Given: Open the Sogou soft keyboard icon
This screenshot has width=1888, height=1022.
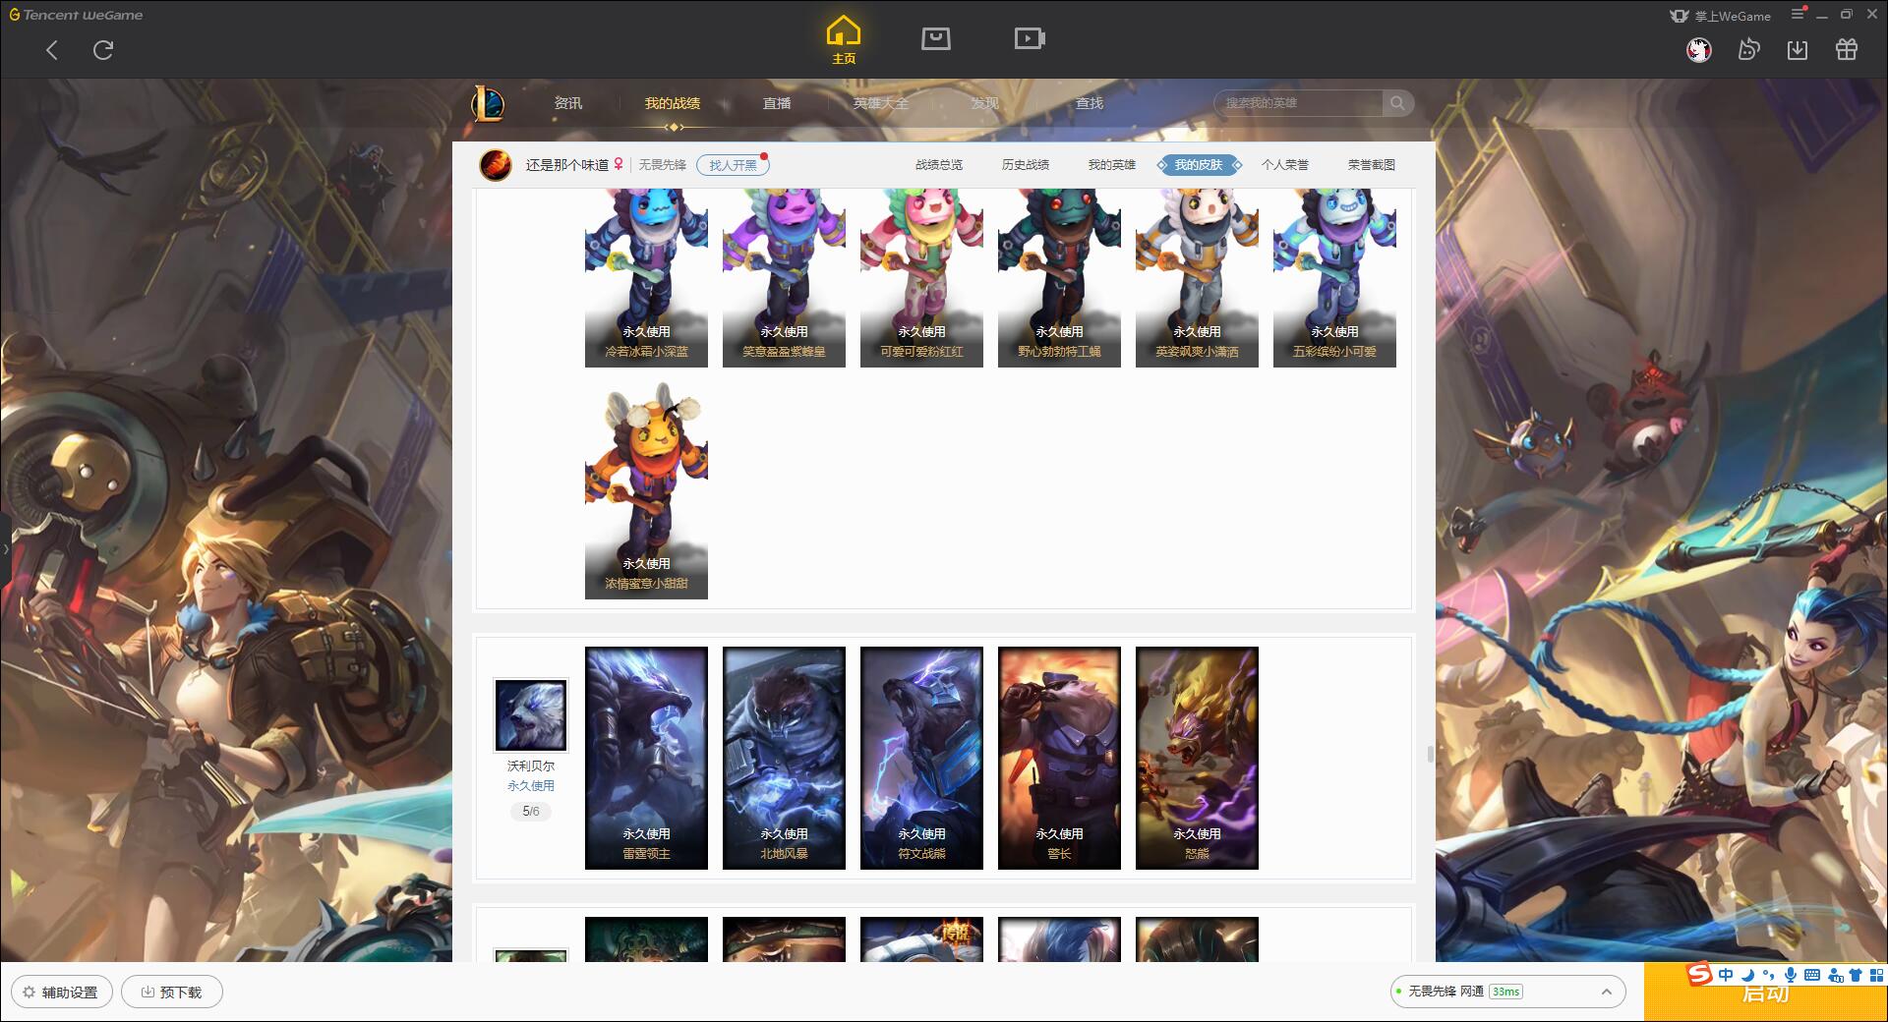Looking at the screenshot, I should click(1812, 975).
